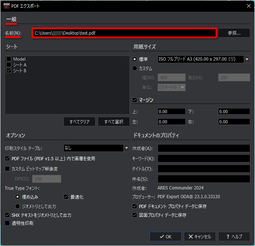
Task: Click the 名前 file path input field
Action: pos(124,33)
